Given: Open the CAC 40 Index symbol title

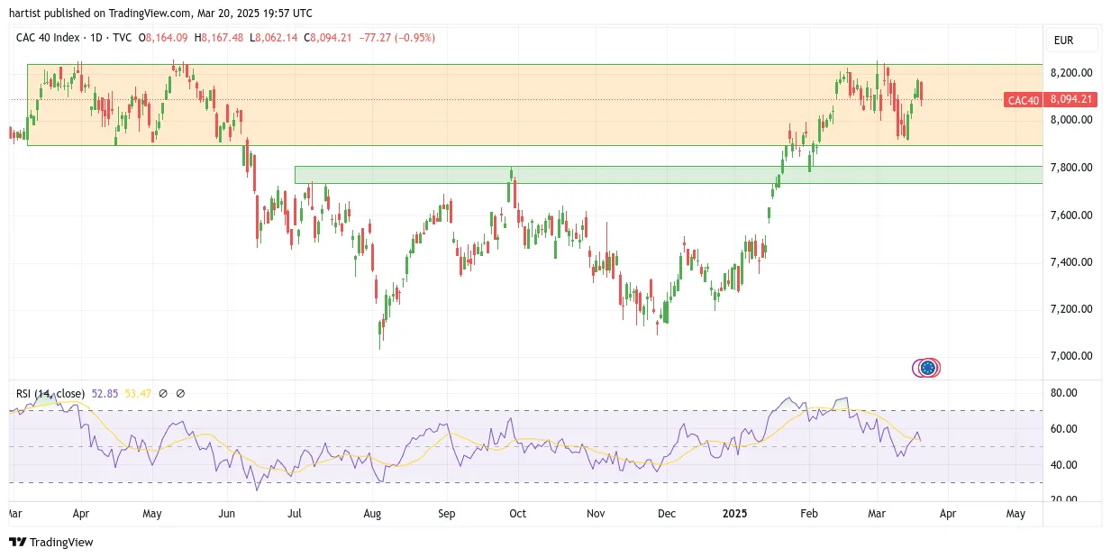Looking at the screenshot, I should click(48, 38).
